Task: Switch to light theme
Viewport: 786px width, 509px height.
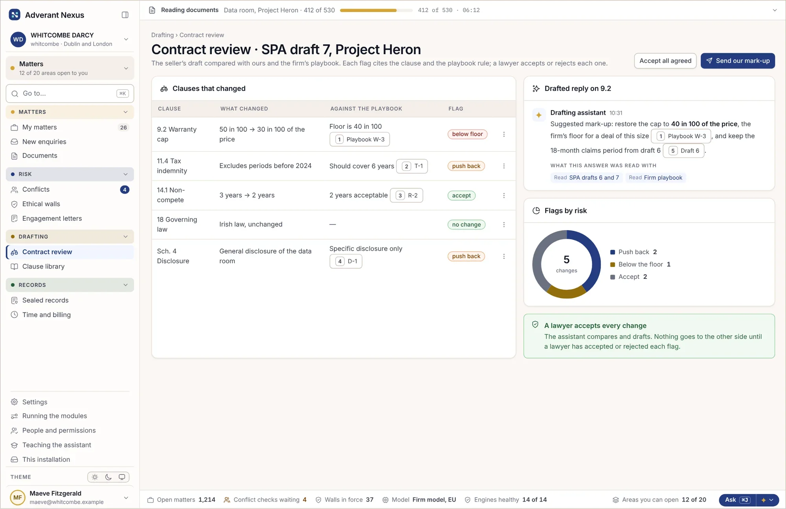Action: click(95, 477)
